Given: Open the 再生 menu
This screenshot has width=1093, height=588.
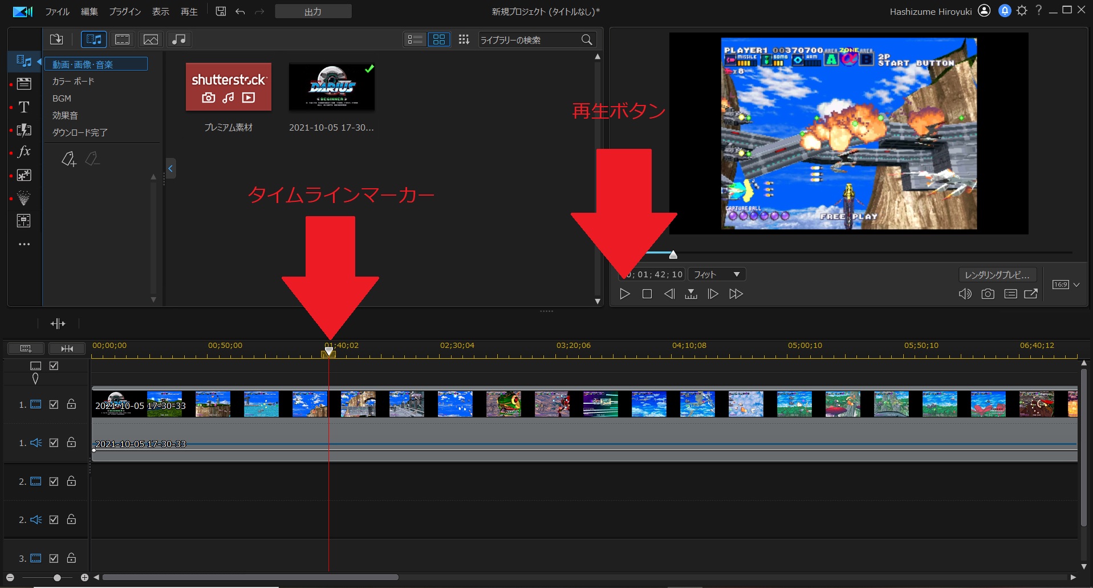Looking at the screenshot, I should (189, 11).
